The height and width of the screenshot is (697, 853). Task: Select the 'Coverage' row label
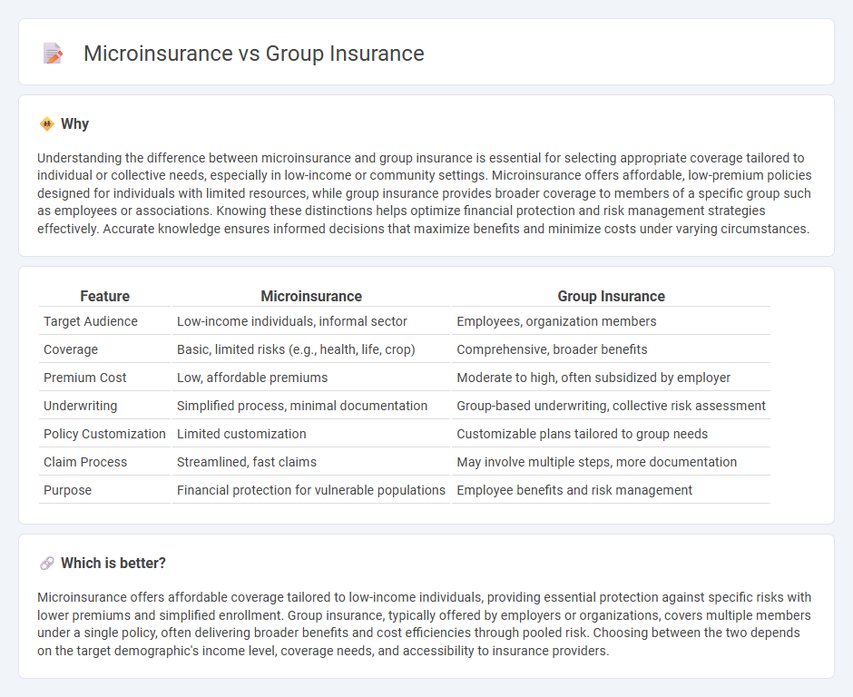pos(71,349)
